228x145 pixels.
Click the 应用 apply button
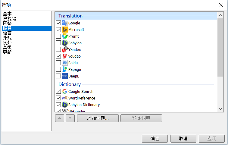click(212, 139)
